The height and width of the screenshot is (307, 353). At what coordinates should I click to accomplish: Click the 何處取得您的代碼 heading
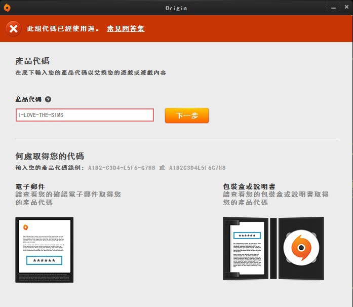[x=50, y=156]
